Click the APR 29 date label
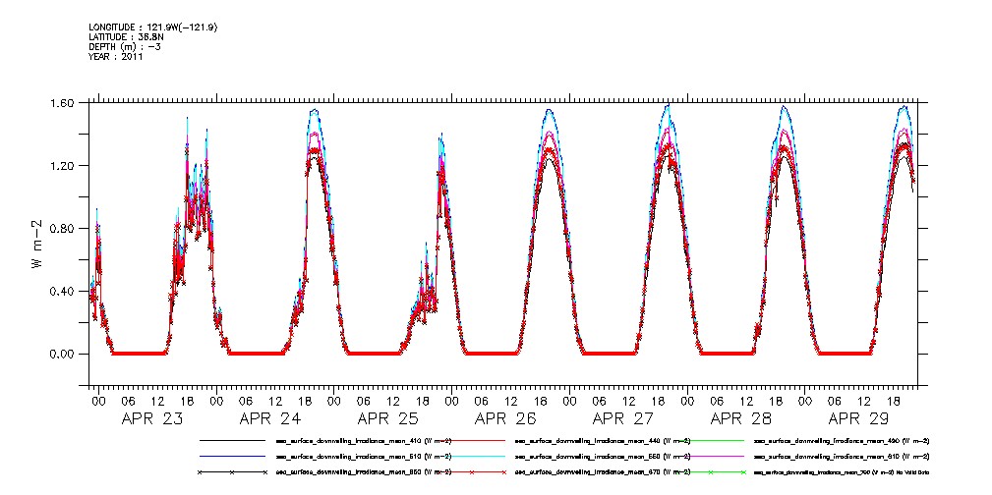Viewport: 992px width, 495px height. pyautogui.click(x=858, y=418)
